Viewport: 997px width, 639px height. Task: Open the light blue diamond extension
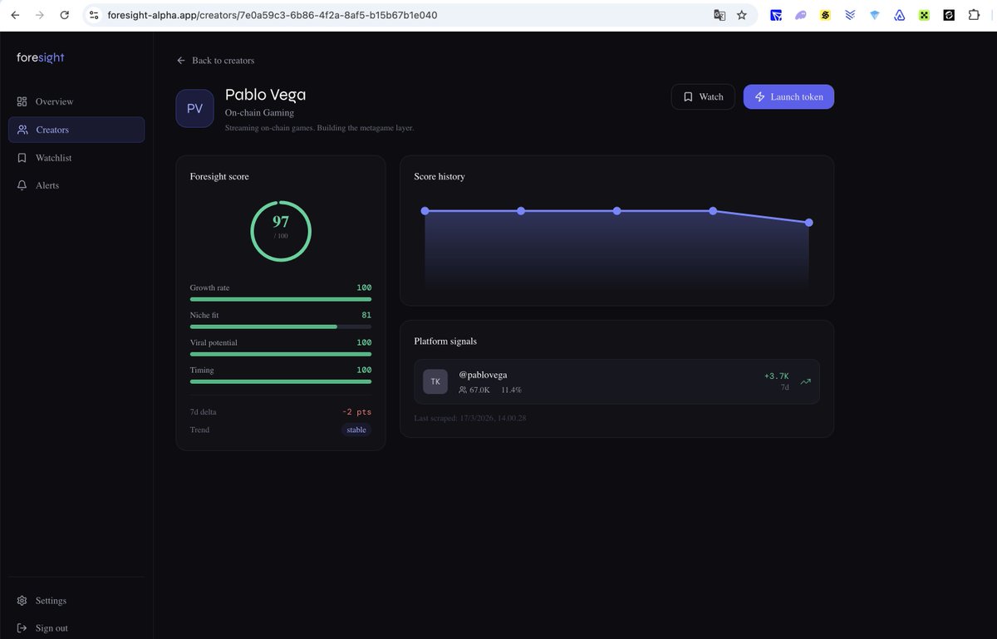pyautogui.click(x=875, y=15)
